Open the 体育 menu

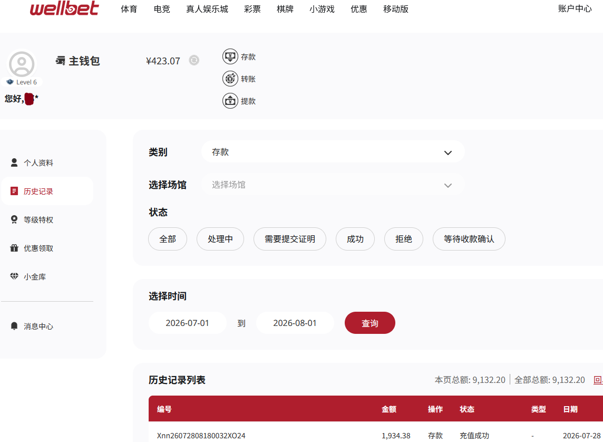(x=129, y=9)
